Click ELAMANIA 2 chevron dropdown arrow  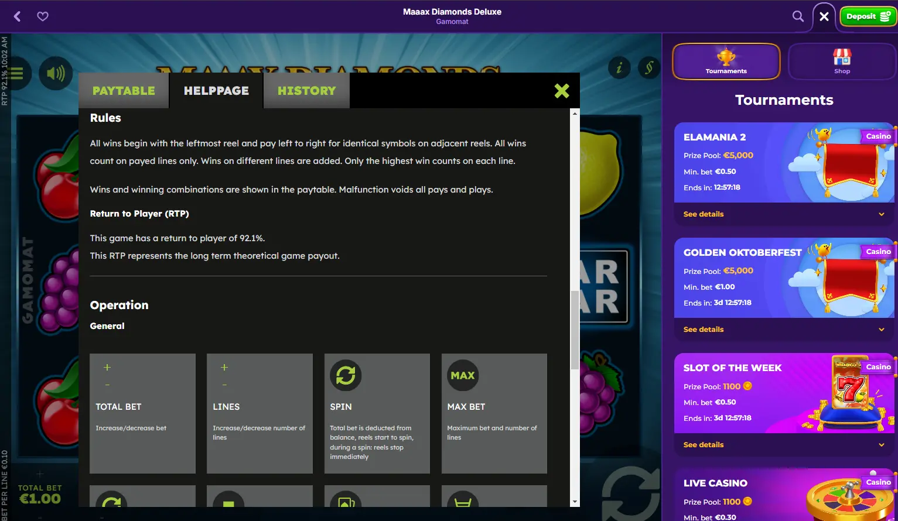click(882, 214)
